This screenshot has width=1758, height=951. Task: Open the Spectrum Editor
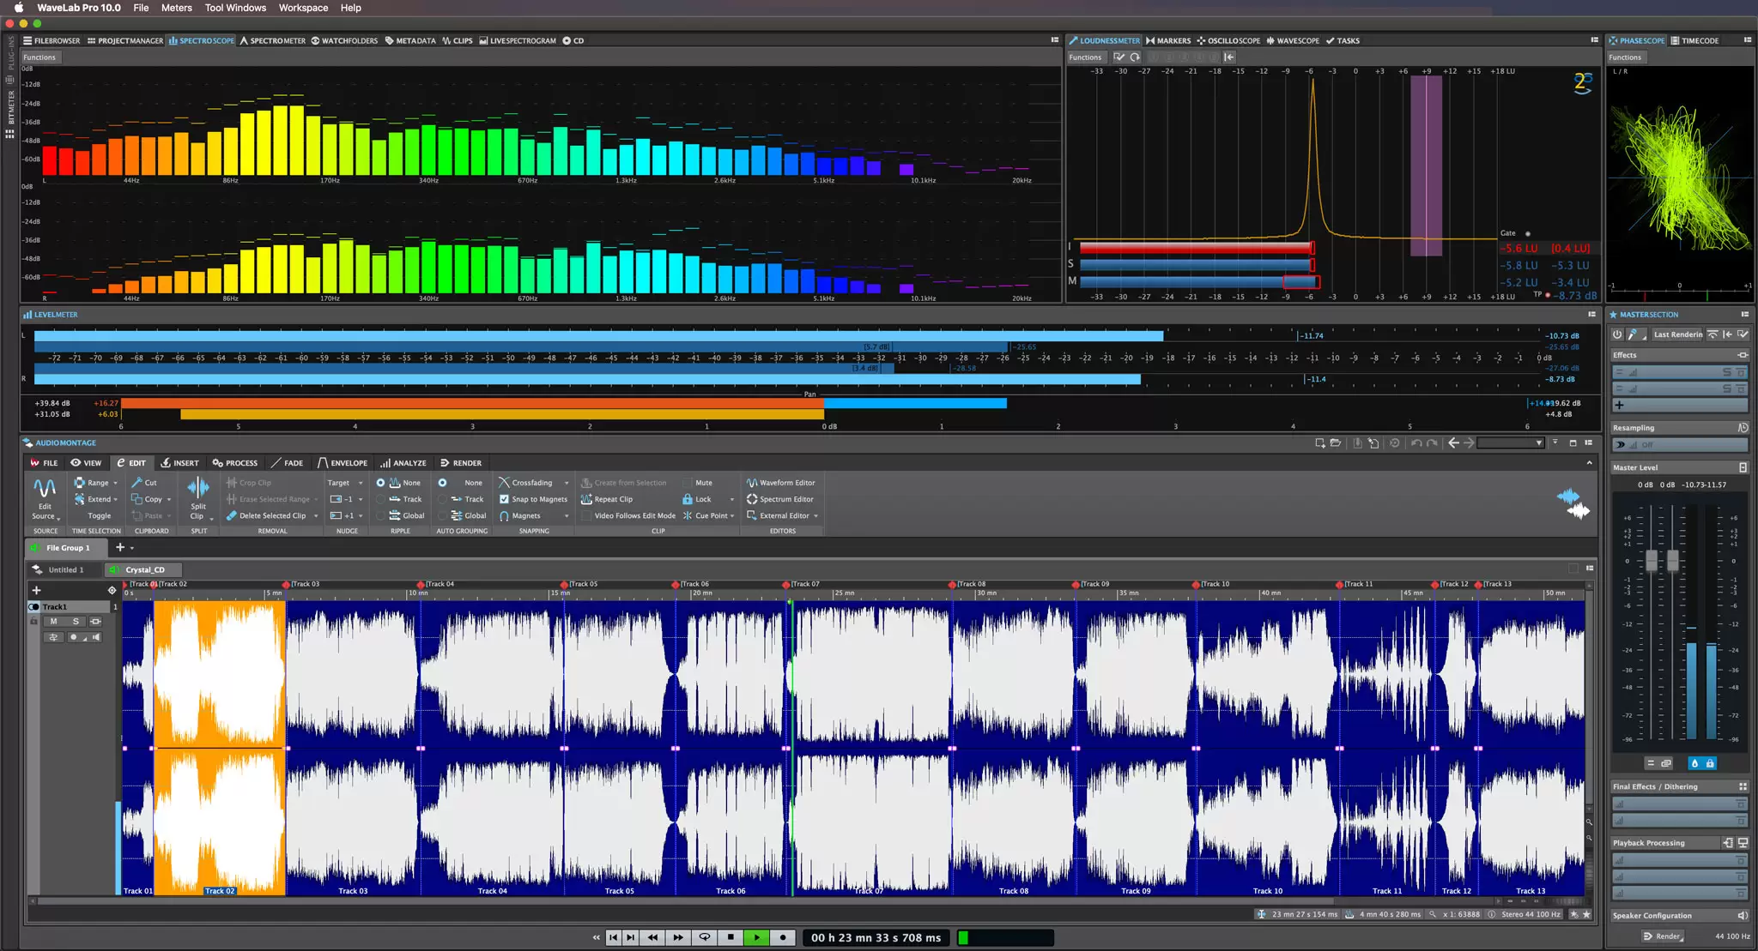(779, 499)
